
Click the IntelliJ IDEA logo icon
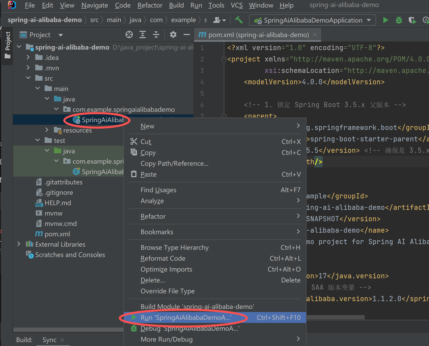12,5
